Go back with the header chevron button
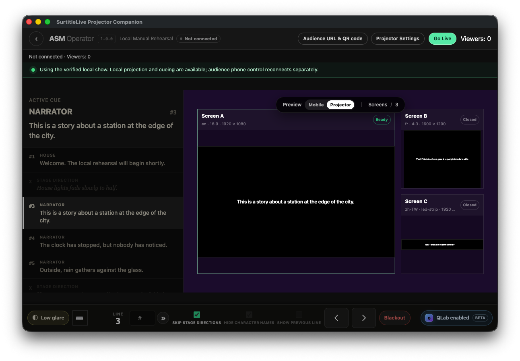 tap(36, 39)
